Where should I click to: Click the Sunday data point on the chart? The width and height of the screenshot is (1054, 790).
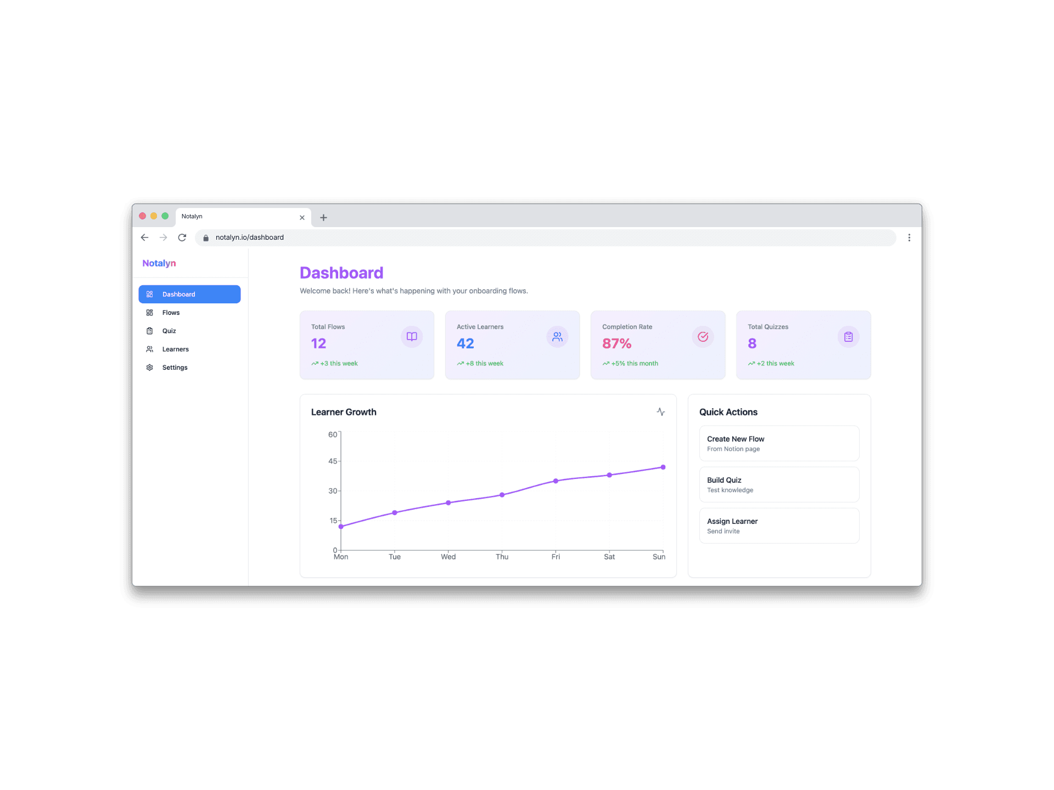(663, 467)
